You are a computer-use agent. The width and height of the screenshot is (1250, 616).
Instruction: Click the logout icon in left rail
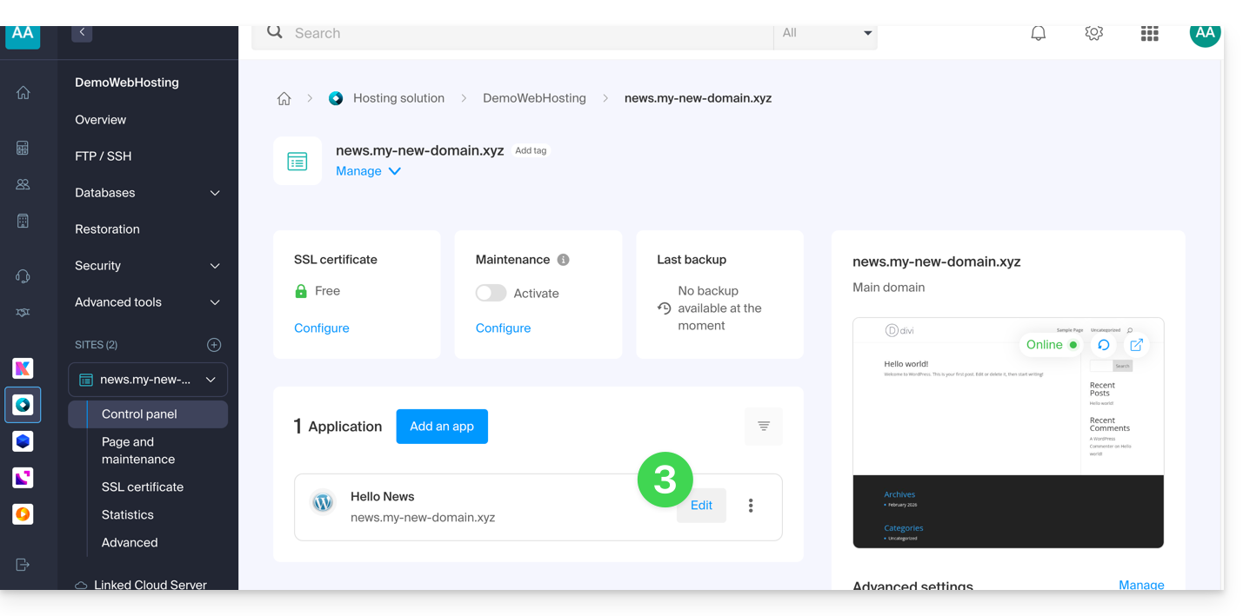click(23, 565)
